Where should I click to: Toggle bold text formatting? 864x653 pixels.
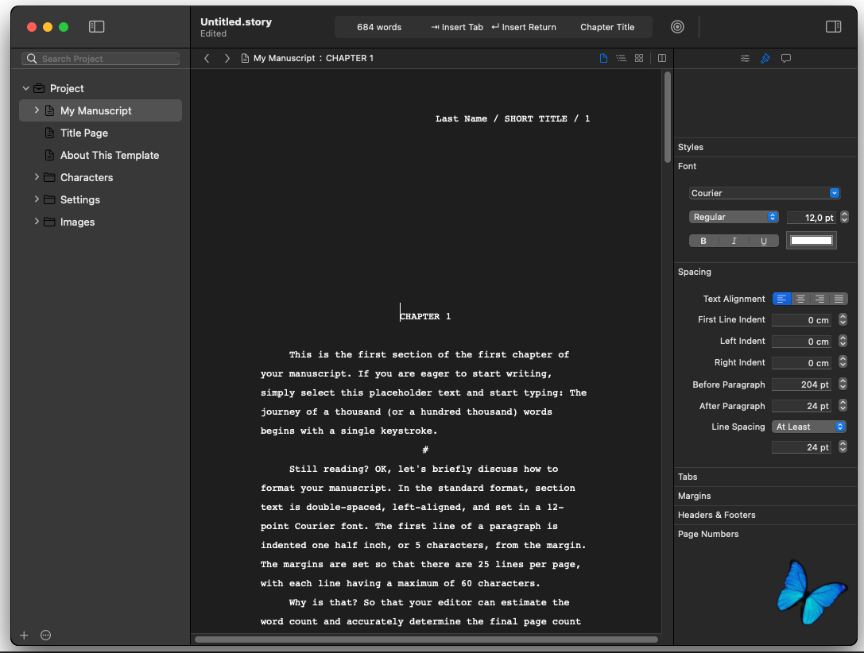click(x=703, y=241)
